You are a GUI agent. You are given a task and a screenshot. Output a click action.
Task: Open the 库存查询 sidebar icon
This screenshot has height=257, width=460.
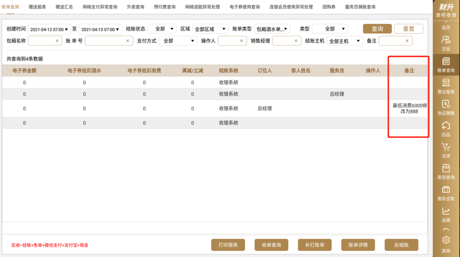point(446,168)
